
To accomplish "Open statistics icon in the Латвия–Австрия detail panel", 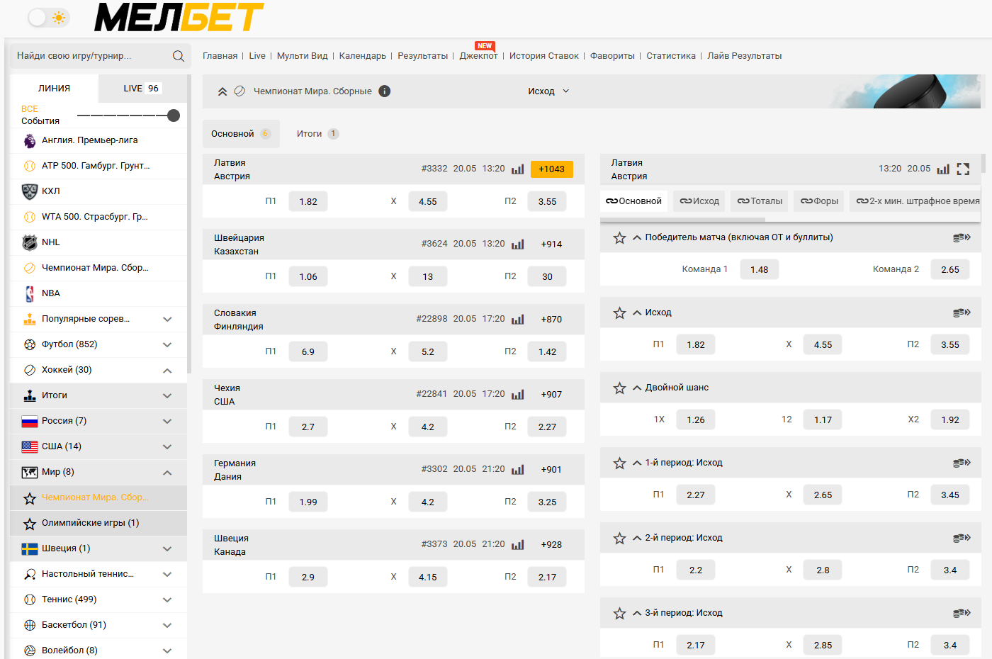I will (x=943, y=169).
